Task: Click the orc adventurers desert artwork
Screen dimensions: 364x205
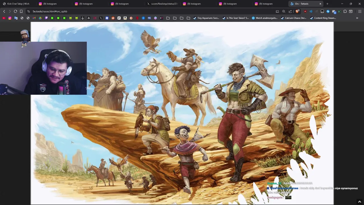Action: (182, 113)
